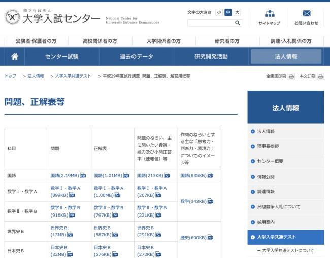
Task: Open sidebar item 大学入学共通テスト
Action: [286, 237]
